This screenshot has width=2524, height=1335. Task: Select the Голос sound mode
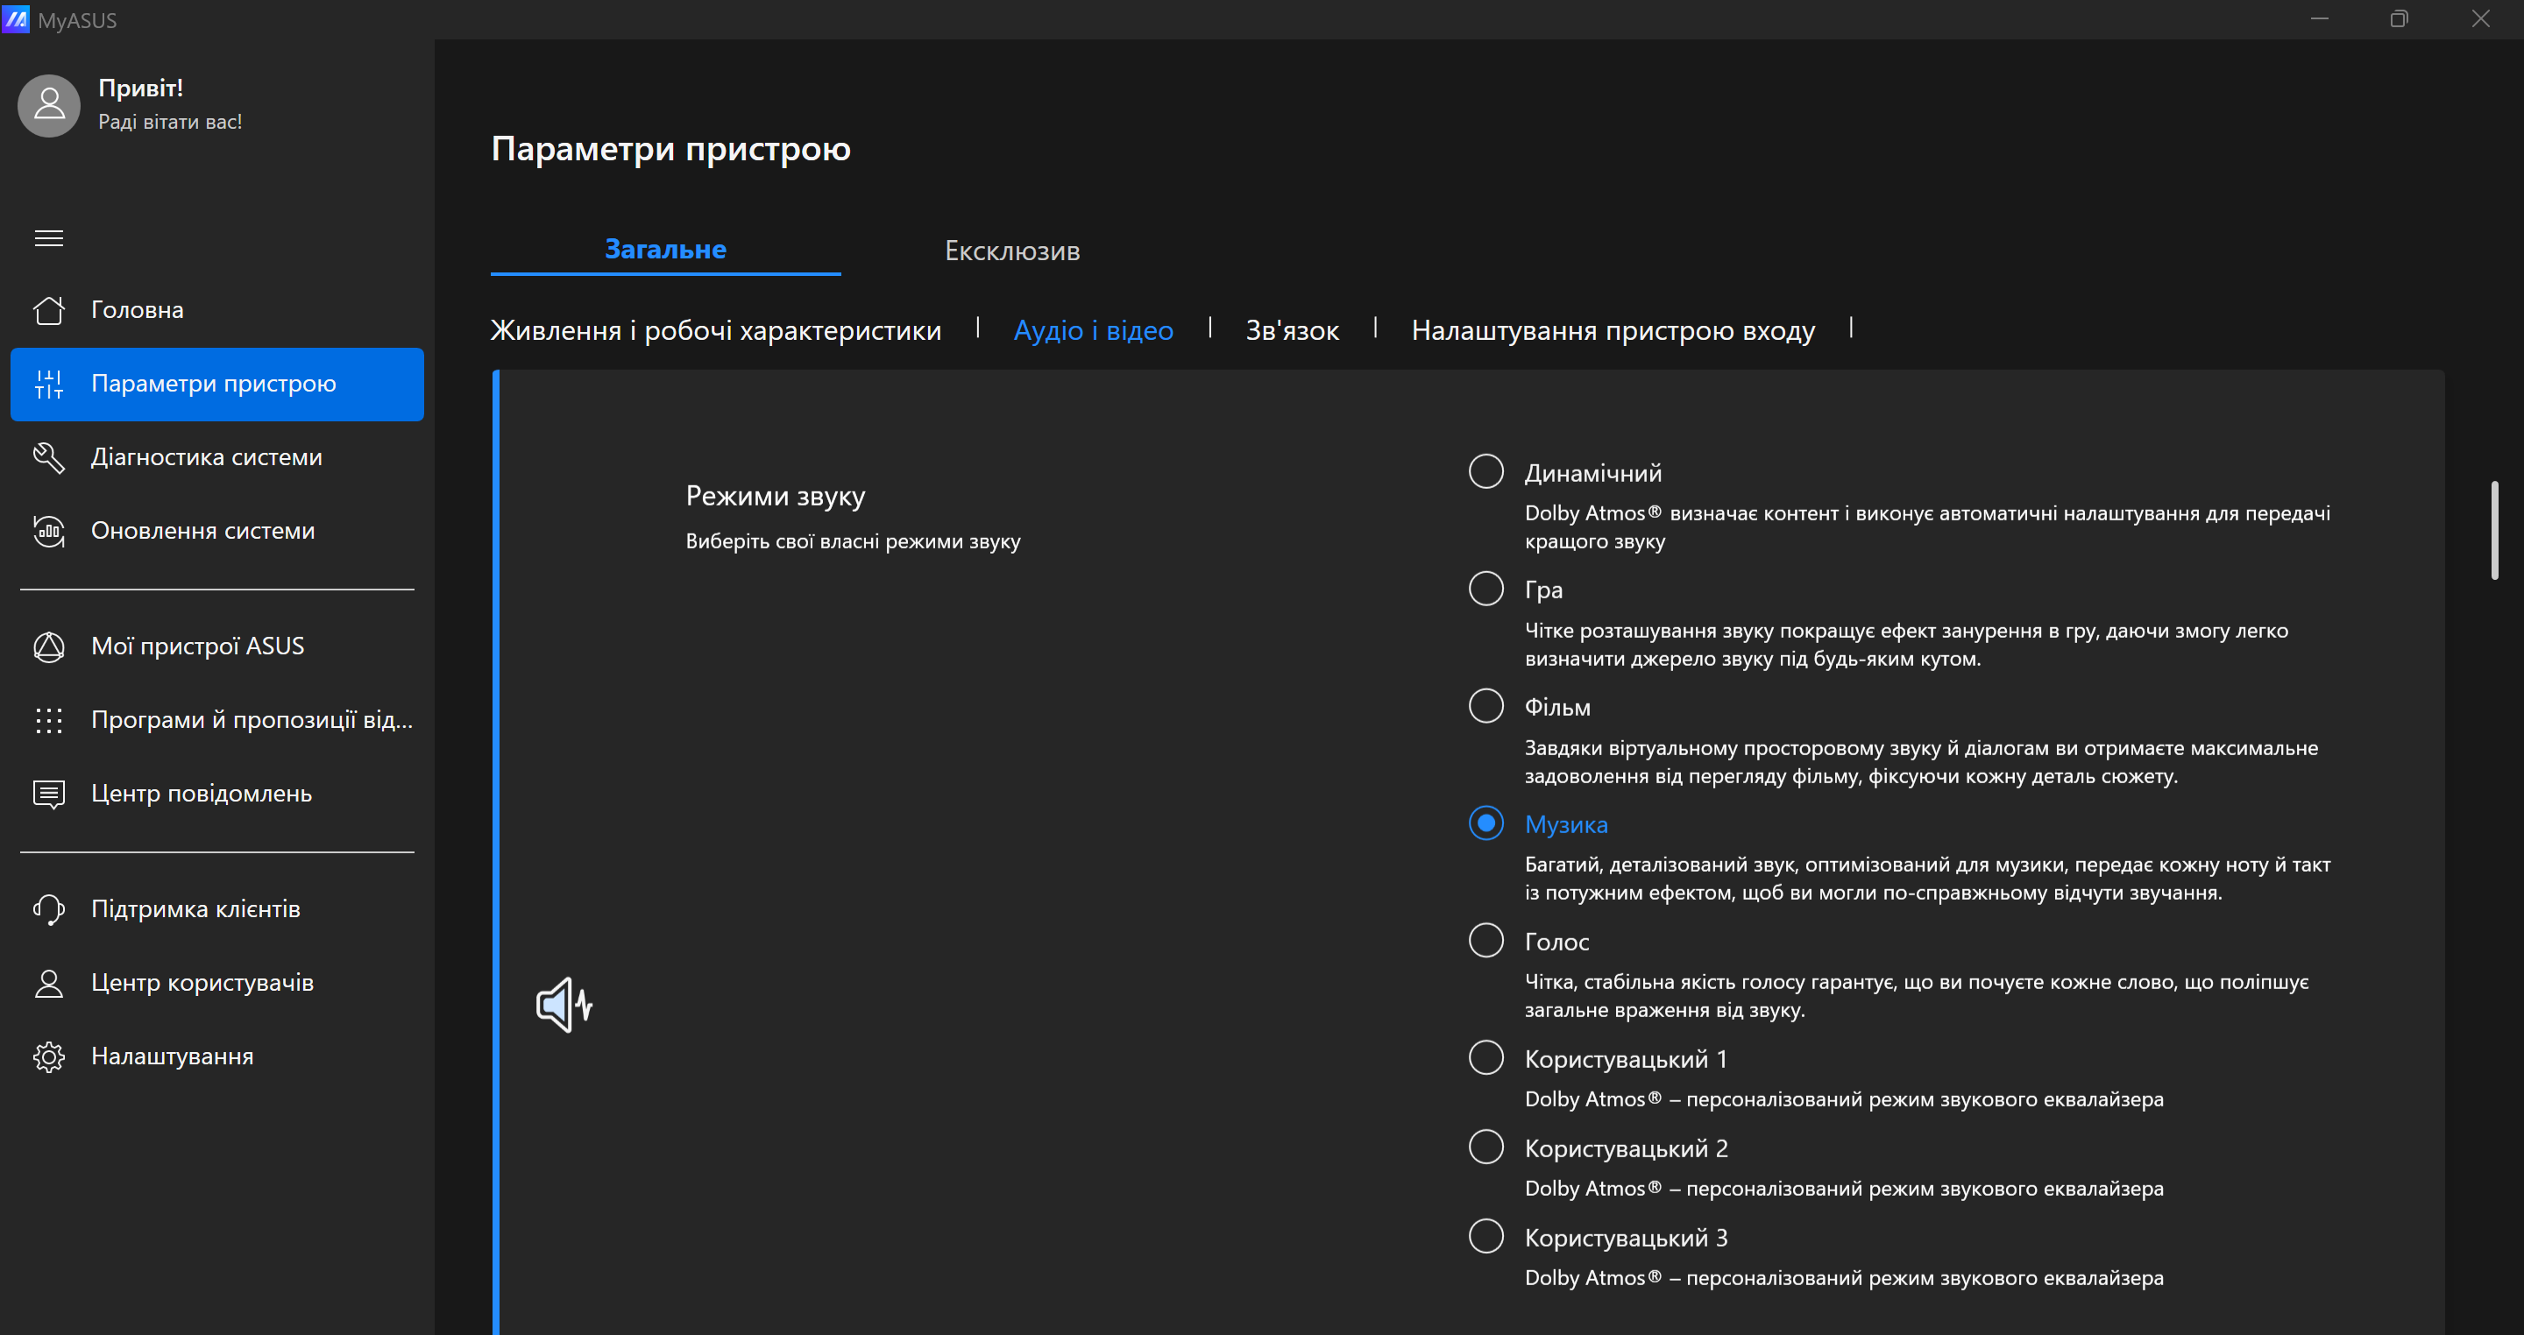coord(1486,940)
